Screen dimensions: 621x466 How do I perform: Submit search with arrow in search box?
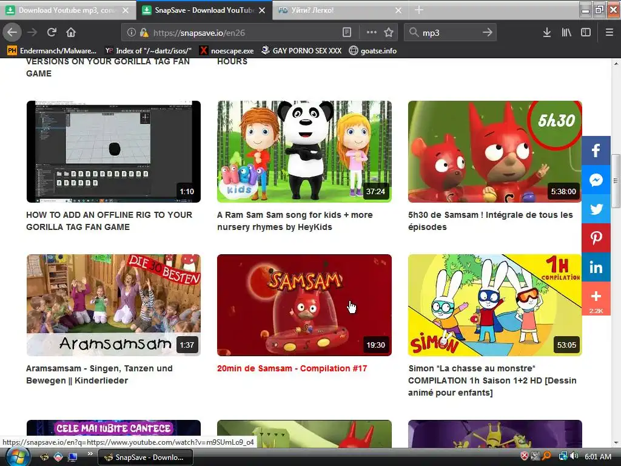coord(488,33)
